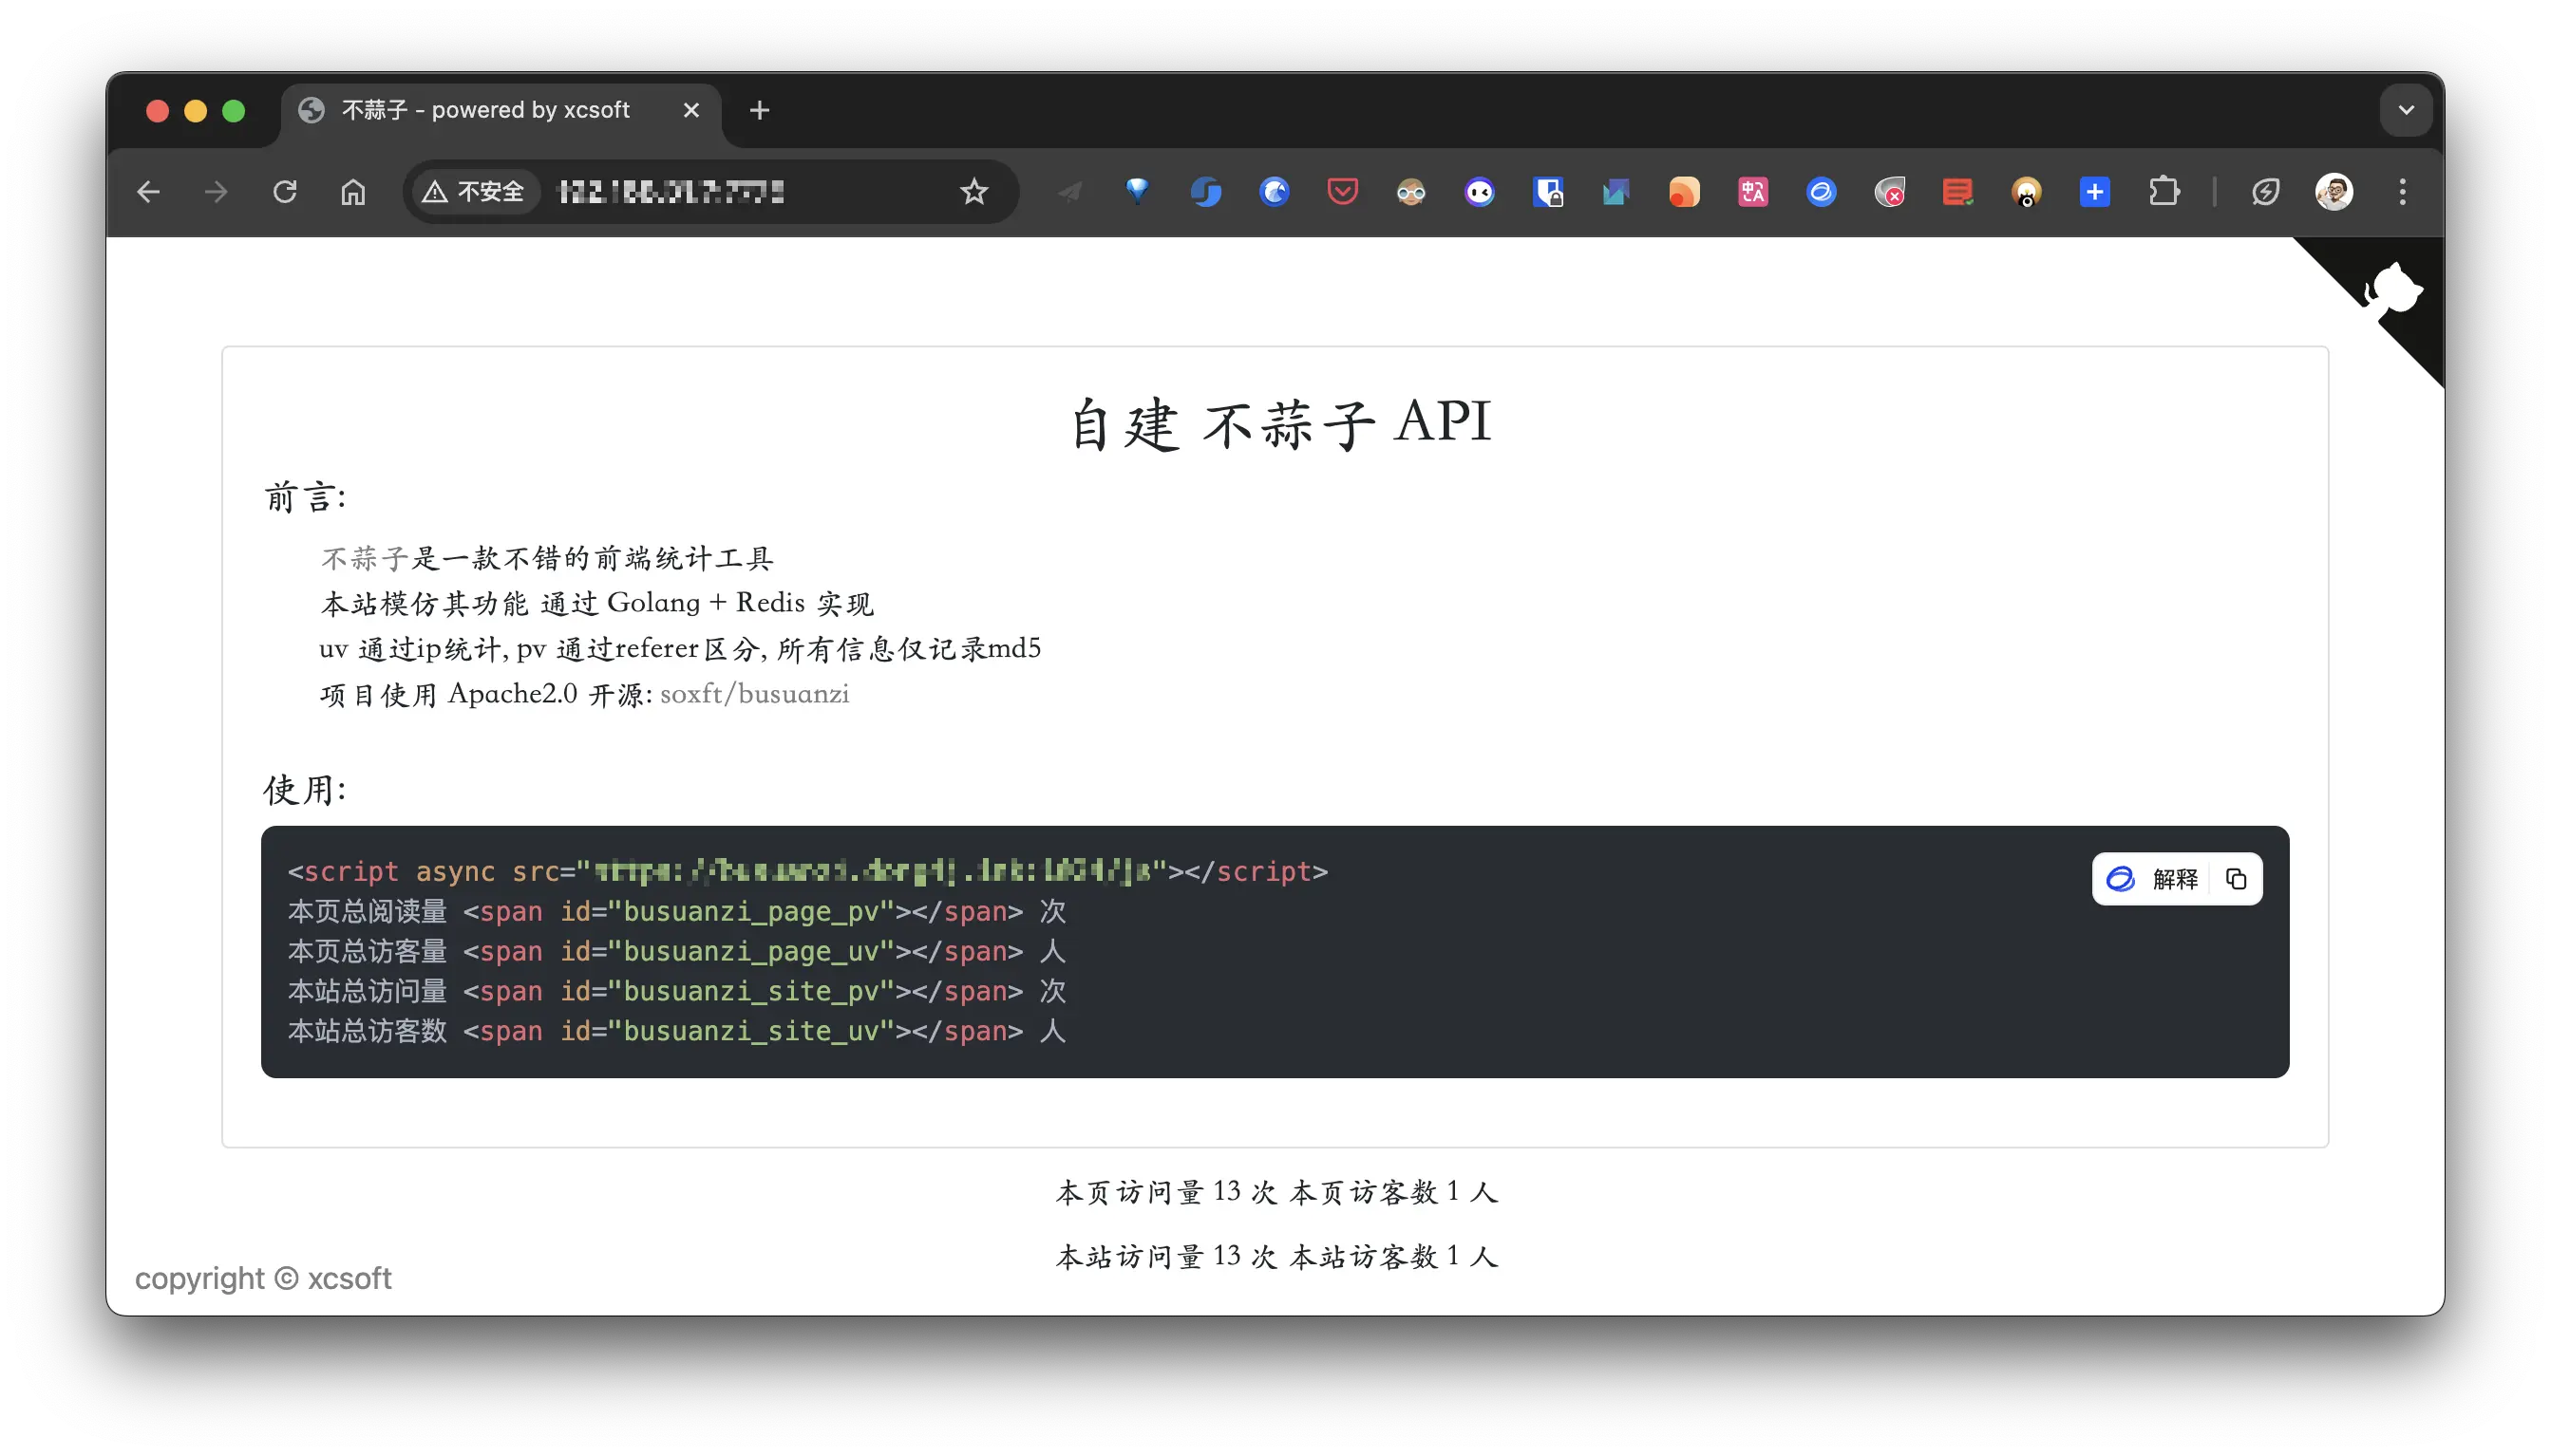
Task: Open the tab search chevron
Action: tap(2407, 110)
